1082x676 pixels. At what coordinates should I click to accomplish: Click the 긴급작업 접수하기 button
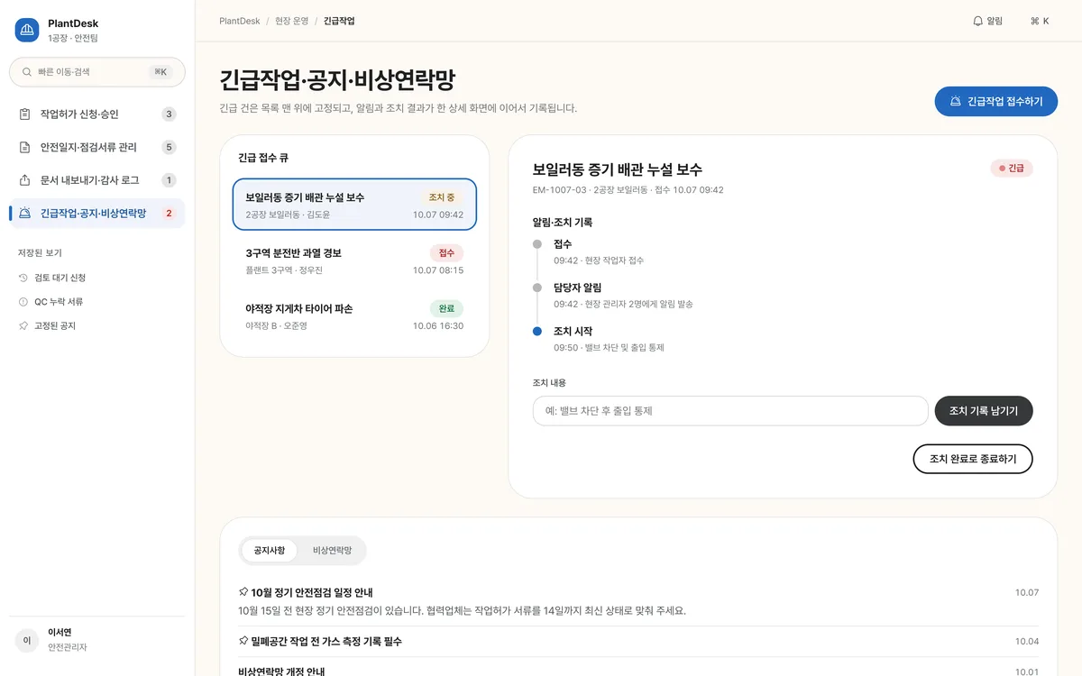click(995, 102)
